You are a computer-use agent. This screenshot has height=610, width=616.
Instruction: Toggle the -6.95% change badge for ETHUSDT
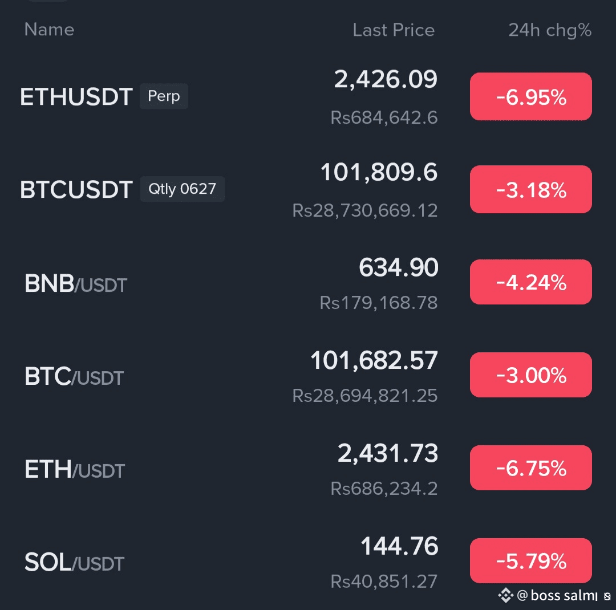pyautogui.click(x=530, y=97)
